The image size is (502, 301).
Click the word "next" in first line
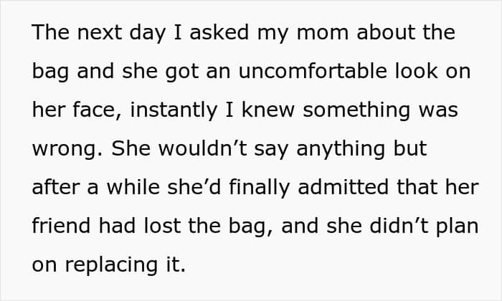[99, 32]
